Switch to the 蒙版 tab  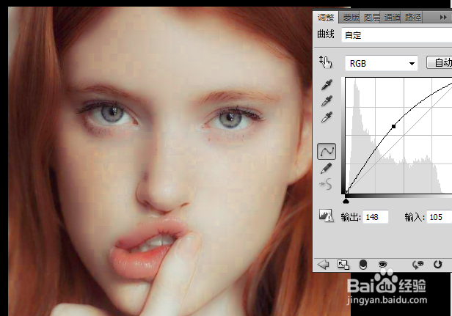[351, 18]
